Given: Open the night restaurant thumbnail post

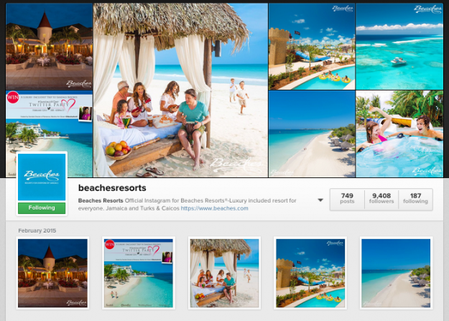Looking at the screenshot, I should click(52, 273).
